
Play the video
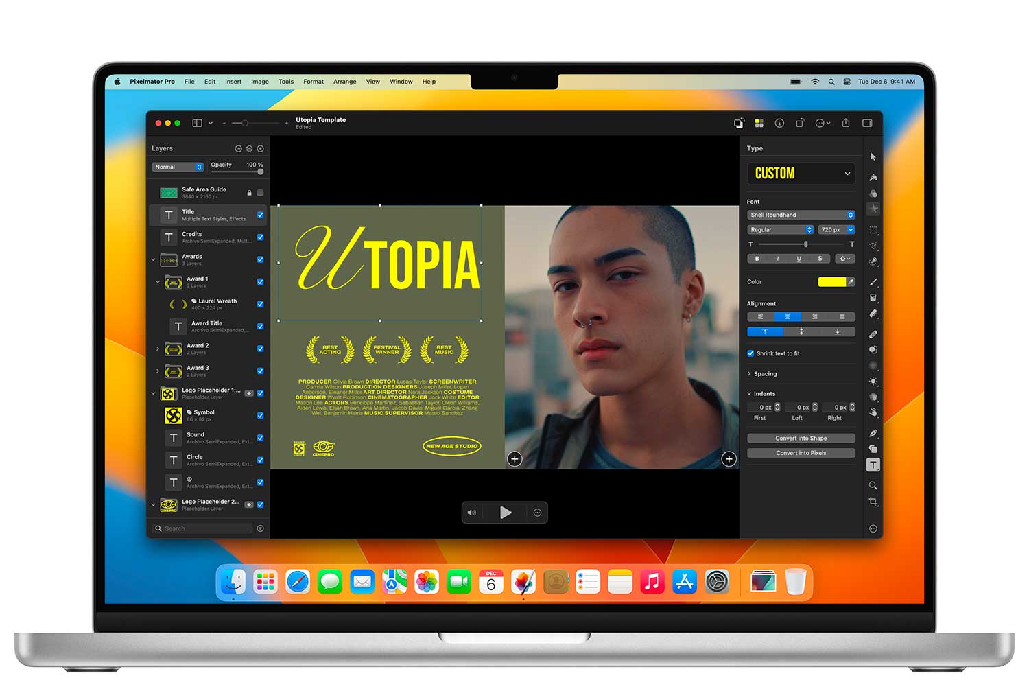(x=506, y=513)
